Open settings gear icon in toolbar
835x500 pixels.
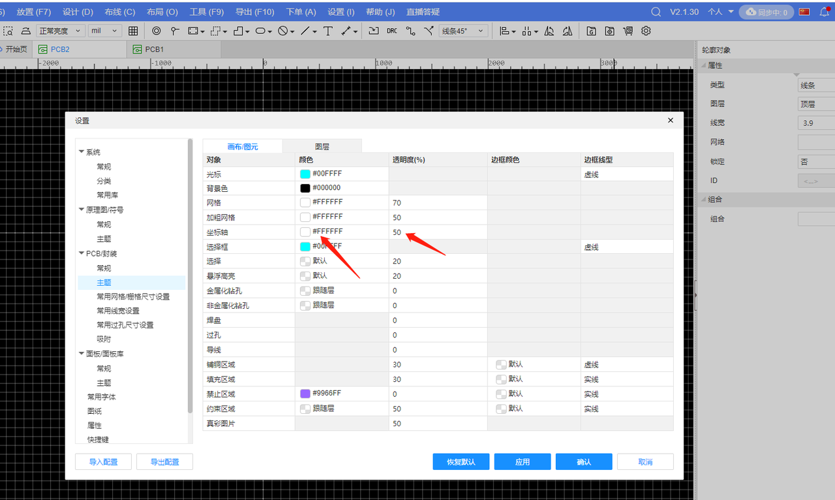pos(646,31)
